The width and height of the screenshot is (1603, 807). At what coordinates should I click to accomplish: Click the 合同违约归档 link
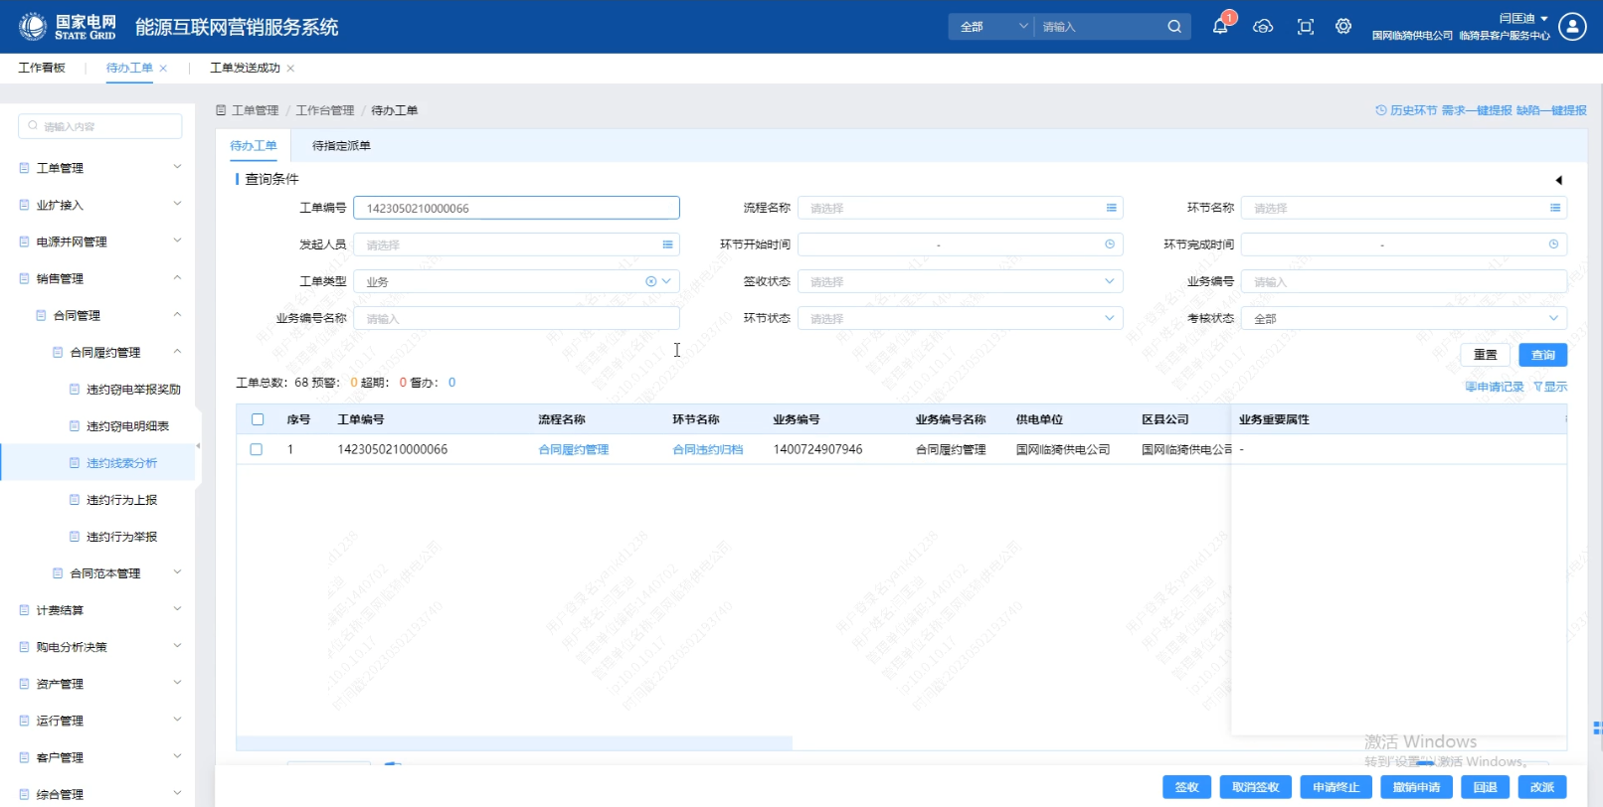pyautogui.click(x=707, y=450)
